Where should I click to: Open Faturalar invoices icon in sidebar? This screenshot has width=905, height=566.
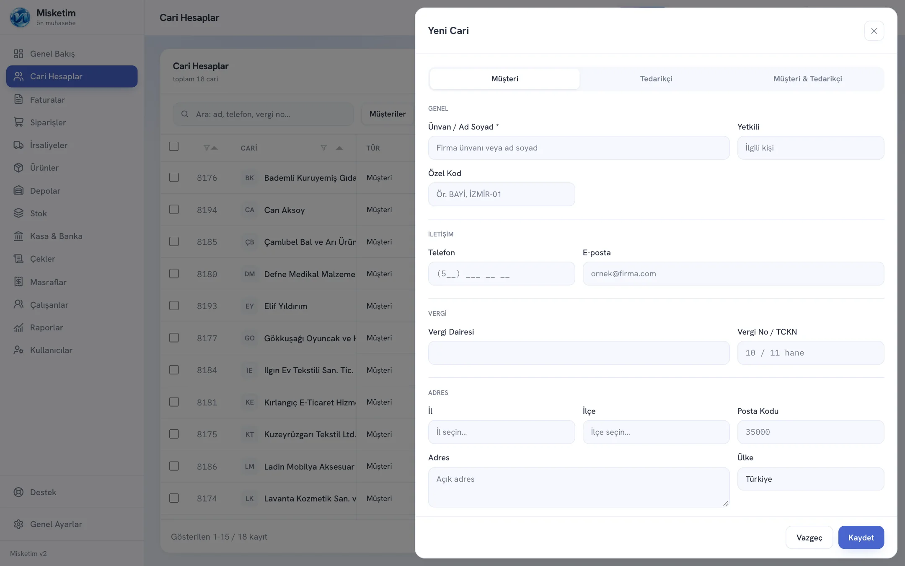pyautogui.click(x=18, y=99)
